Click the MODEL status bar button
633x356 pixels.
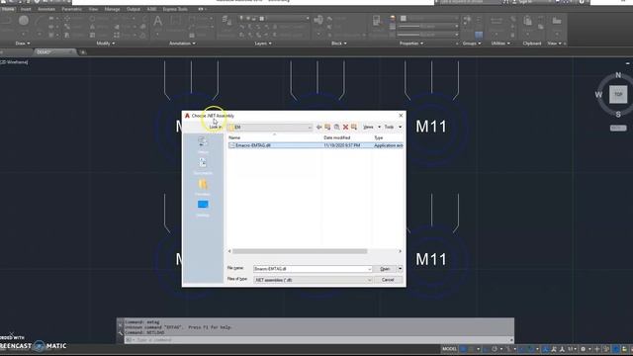tap(449, 349)
